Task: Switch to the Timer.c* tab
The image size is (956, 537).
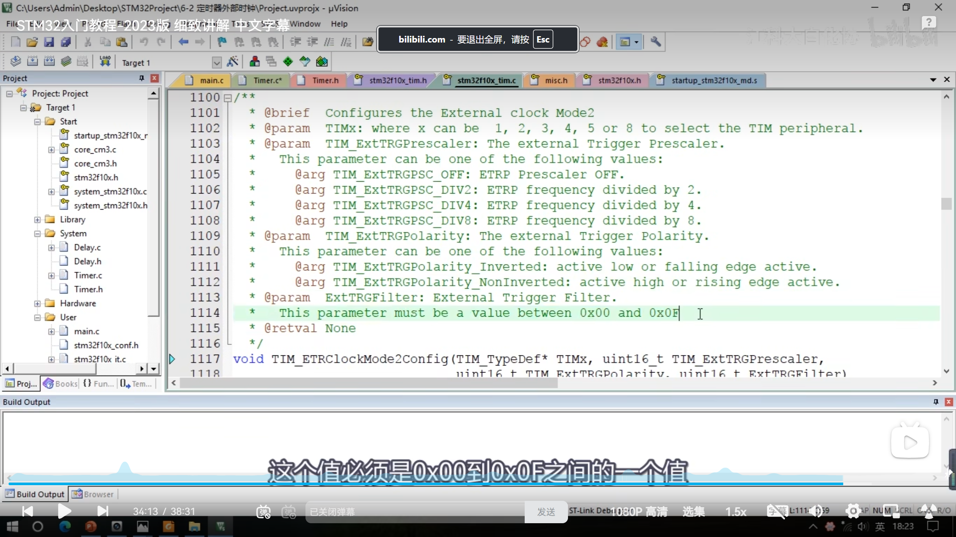Action: (267, 81)
